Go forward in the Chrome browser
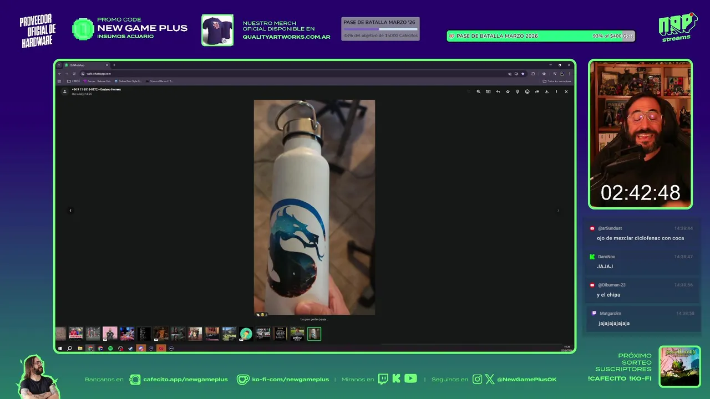The image size is (710, 399). [67, 74]
